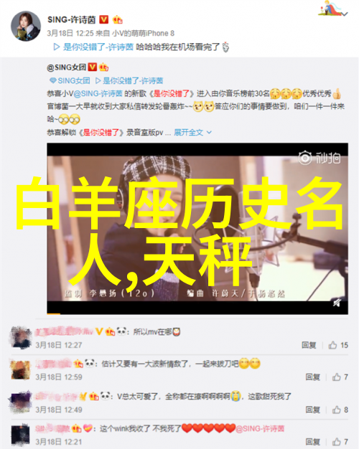Viewport: 359px width, 449px height.
Task: Play the embedded recording studio video
Action: click(x=197, y=228)
